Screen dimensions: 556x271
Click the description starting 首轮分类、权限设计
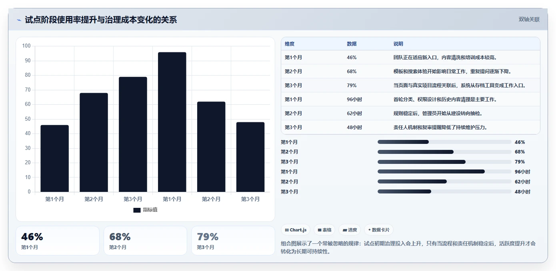click(x=446, y=100)
